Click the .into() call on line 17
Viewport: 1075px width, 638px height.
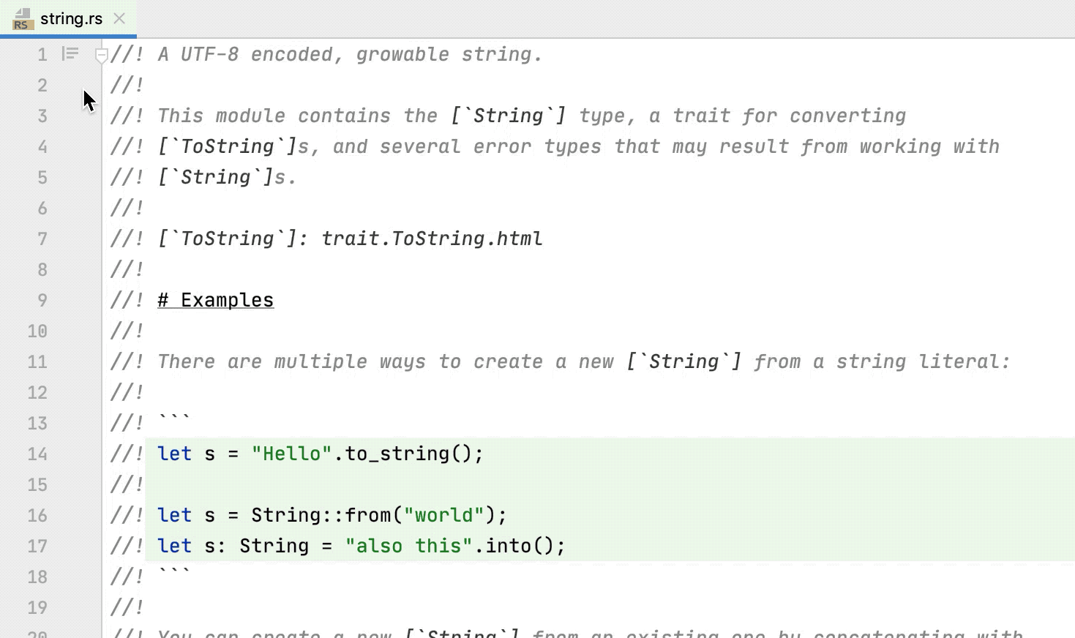(x=514, y=546)
